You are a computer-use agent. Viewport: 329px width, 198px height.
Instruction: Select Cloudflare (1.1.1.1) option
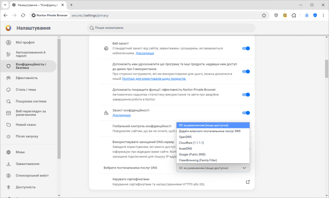213,143
